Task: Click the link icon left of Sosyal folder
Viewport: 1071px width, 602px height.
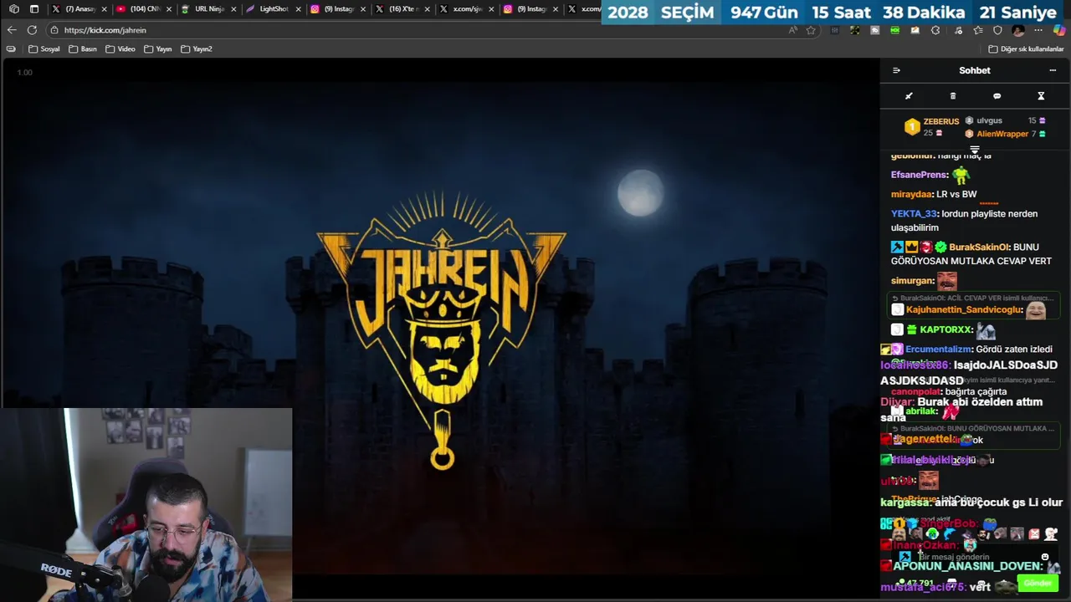Action: point(11,49)
